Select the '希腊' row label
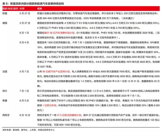Viewport: 162px width, 132px height. pyautogui.click(x=5, y=101)
